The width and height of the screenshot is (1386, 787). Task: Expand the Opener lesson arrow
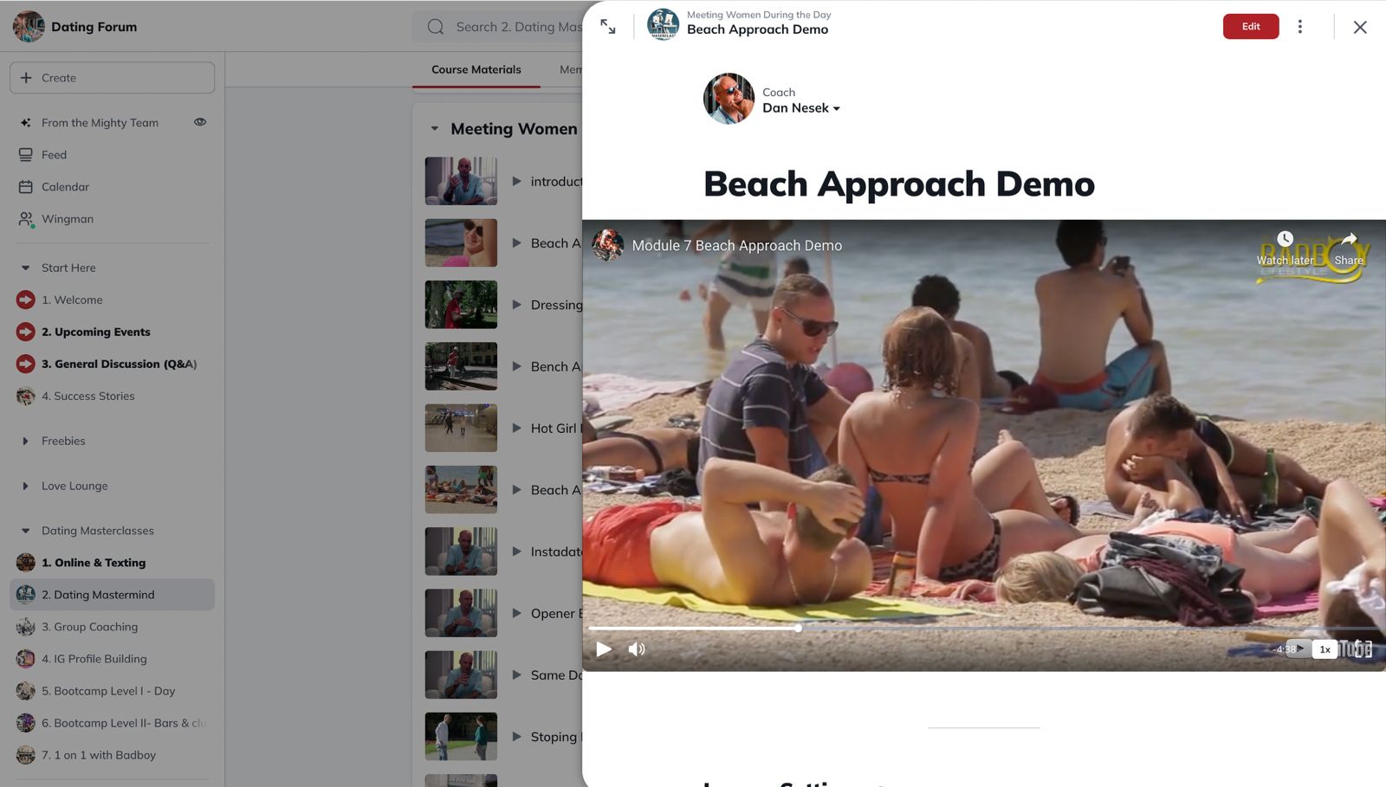click(x=516, y=613)
